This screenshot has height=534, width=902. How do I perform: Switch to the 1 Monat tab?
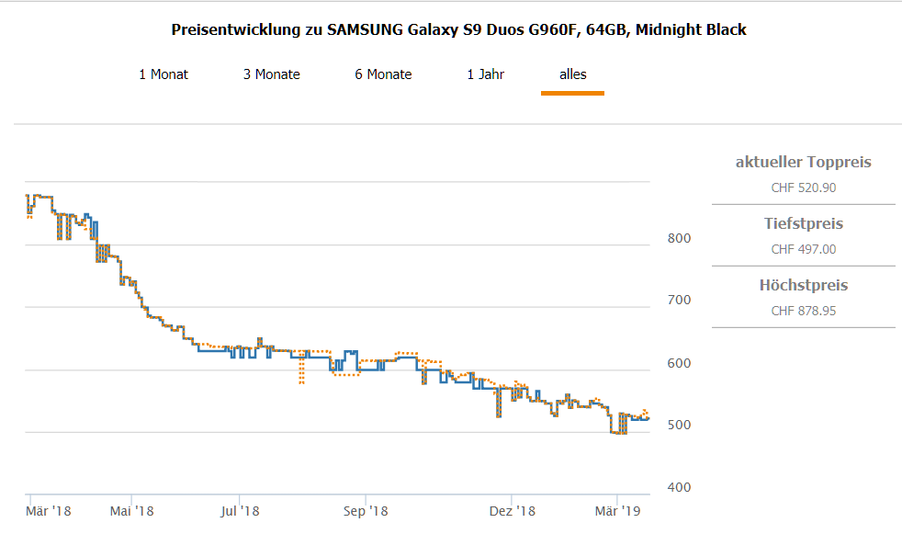coord(163,74)
